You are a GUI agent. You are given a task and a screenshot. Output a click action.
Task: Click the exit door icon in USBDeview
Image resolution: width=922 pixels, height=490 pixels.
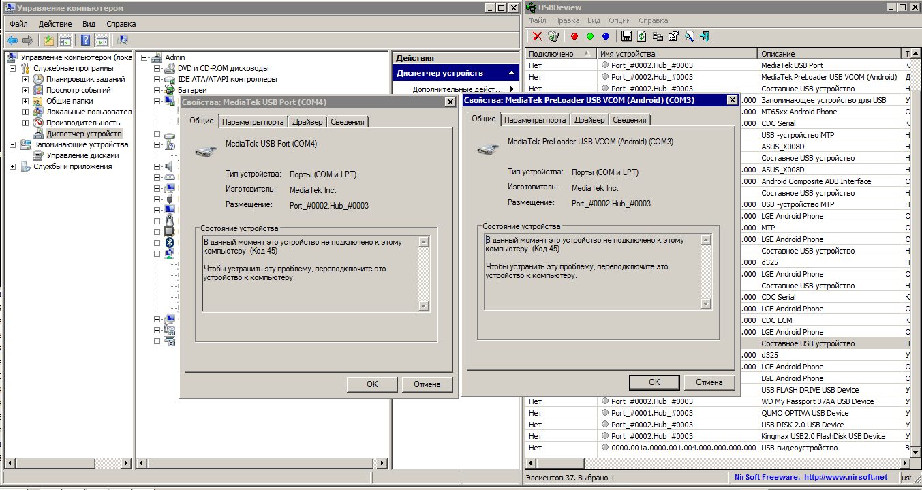click(x=705, y=37)
